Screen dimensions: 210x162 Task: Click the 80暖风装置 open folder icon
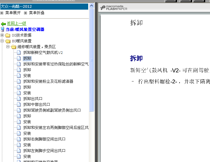tap(8, 41)
